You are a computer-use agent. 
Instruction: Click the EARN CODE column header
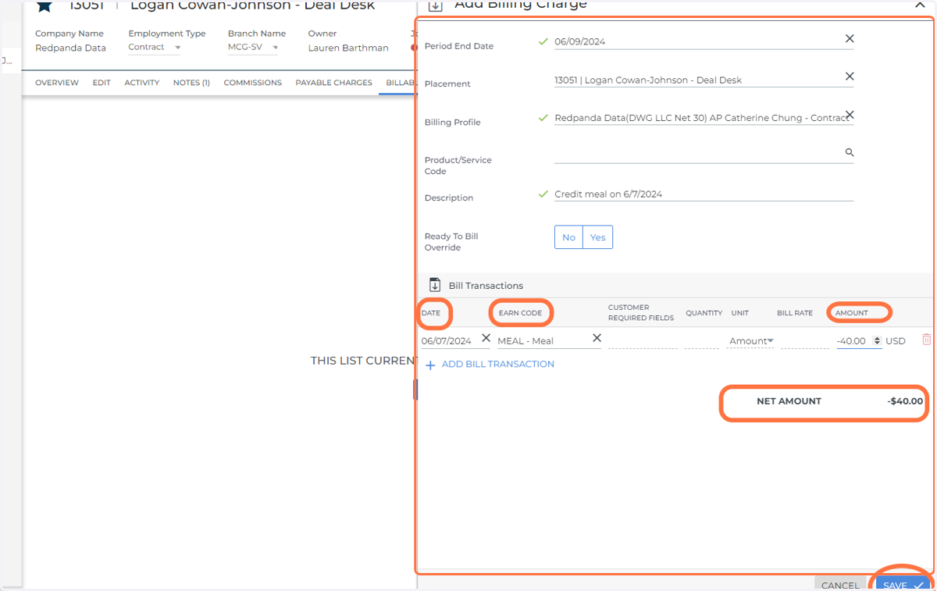[521, 313]
